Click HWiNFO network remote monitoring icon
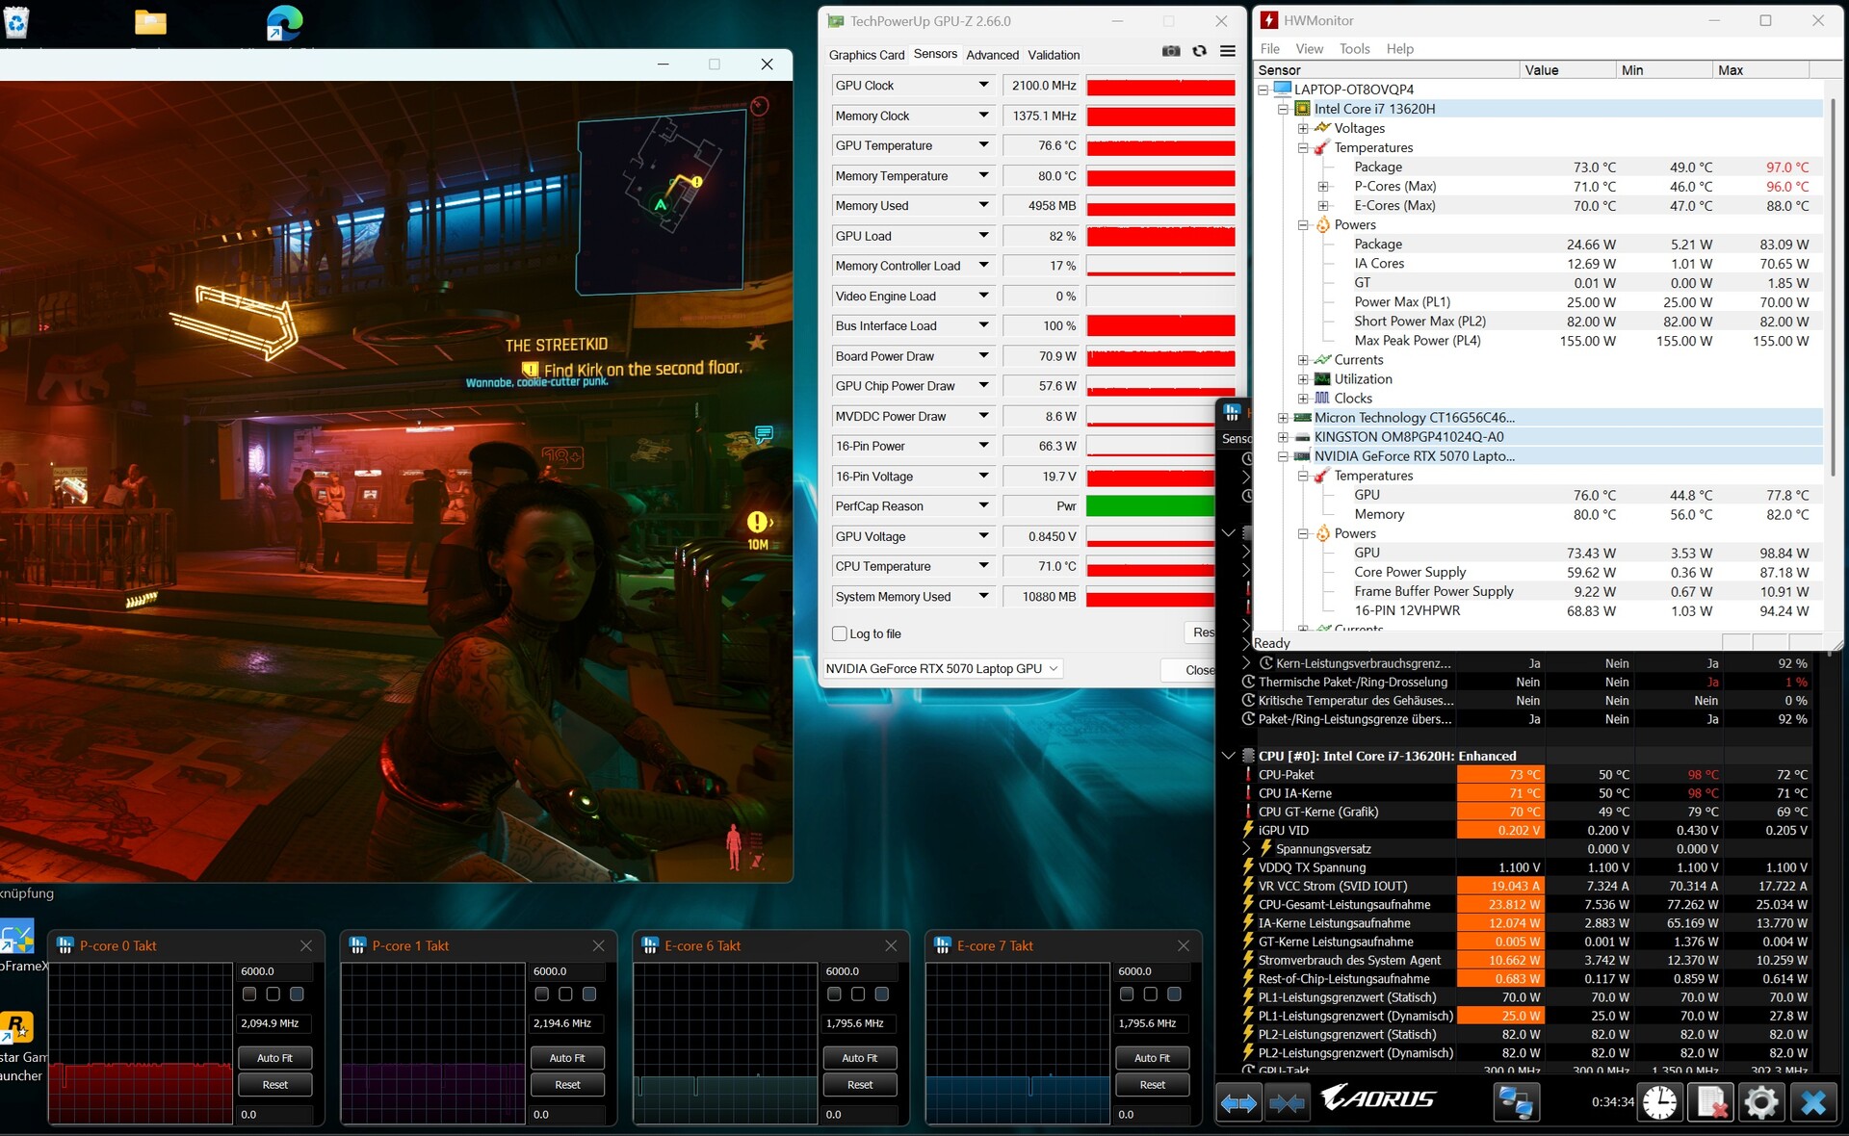Image resolution: width=1849 pixels, height=1136 pixels. (x=1516, y=1102)
